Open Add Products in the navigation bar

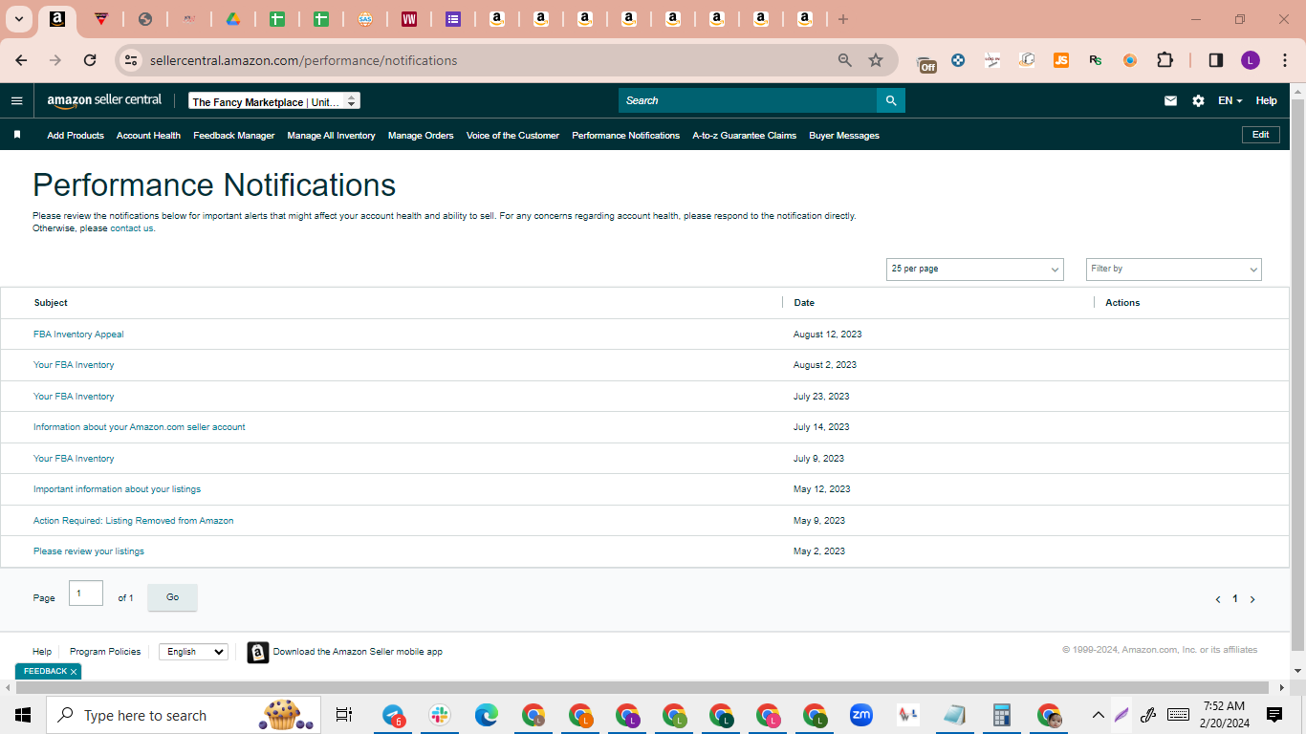76,136
